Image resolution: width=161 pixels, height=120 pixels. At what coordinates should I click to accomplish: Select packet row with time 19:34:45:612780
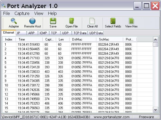tap(78, 54)
